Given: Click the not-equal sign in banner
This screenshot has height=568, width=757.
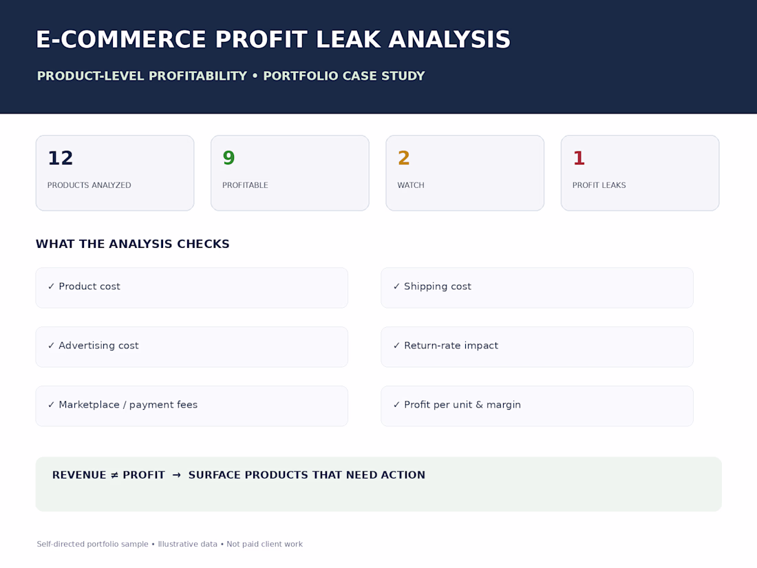Looking at the screenshot, I should [114, 475].
